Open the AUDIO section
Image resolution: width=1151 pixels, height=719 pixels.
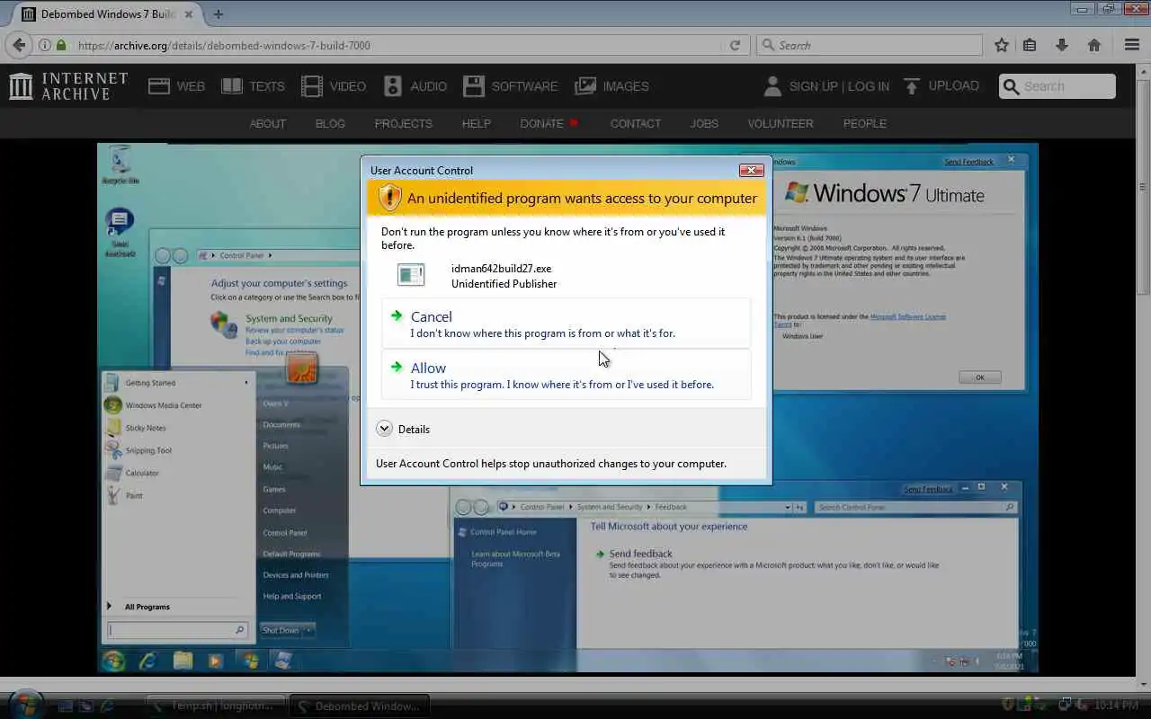click(415, 86)
